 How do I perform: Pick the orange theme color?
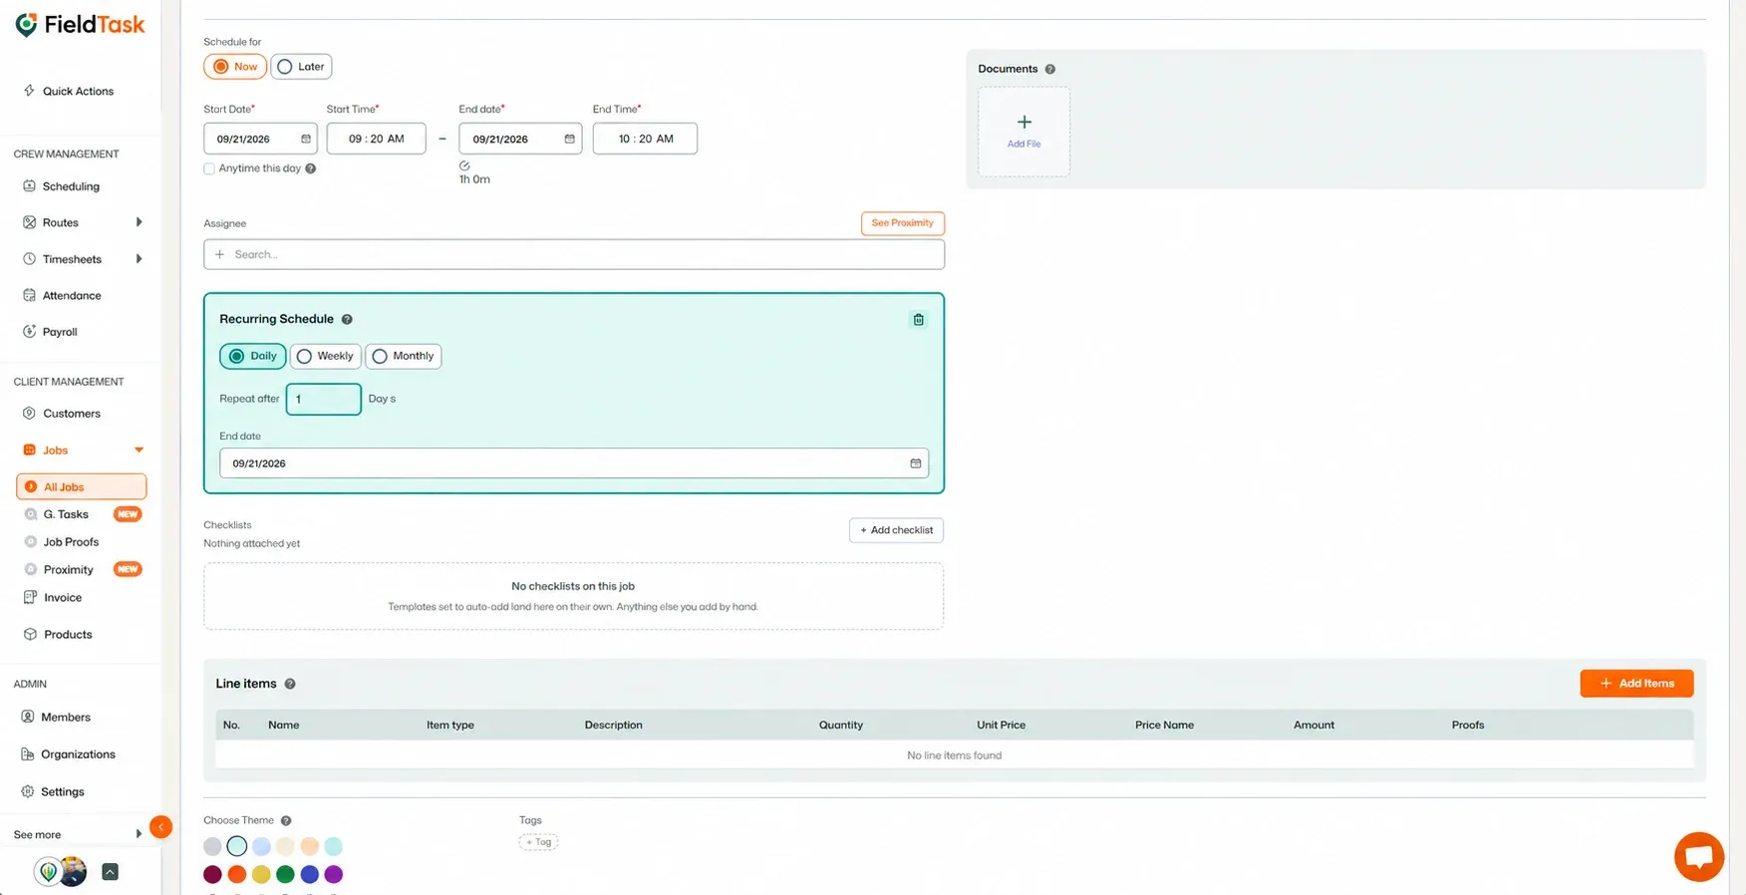(237, 874)
